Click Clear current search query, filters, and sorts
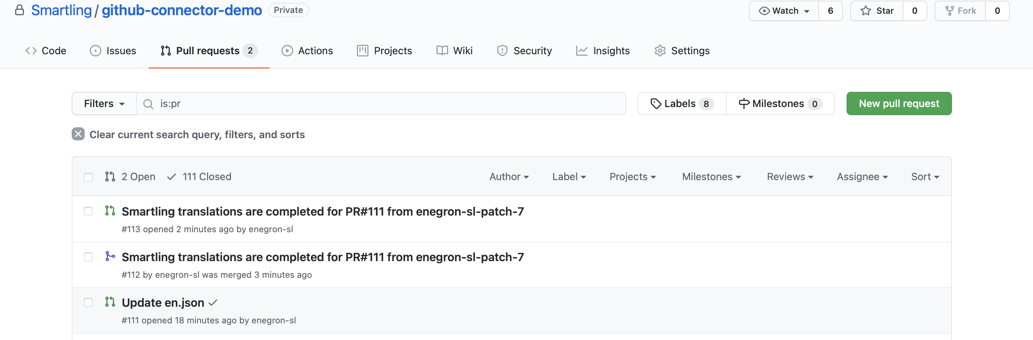This screenshot has width=1033, height=340. click(x=188, y=134)
